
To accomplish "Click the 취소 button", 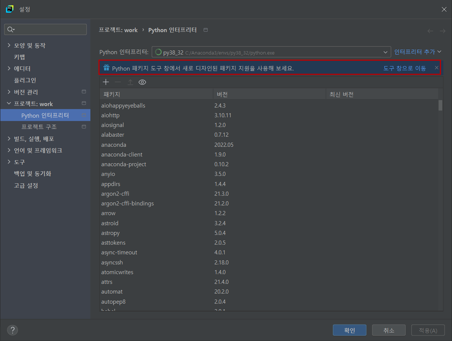I will pos(389,330).
